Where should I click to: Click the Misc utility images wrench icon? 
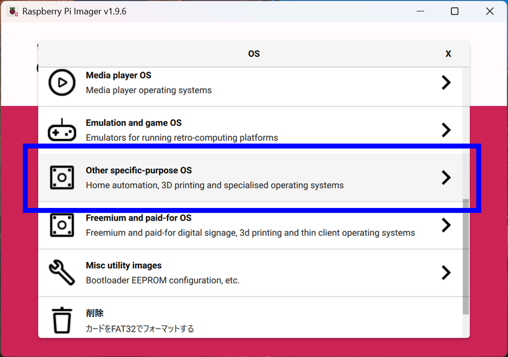(x=62, y=273)
